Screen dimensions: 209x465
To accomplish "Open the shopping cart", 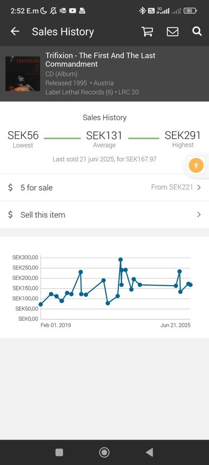I will pos(147,32).
